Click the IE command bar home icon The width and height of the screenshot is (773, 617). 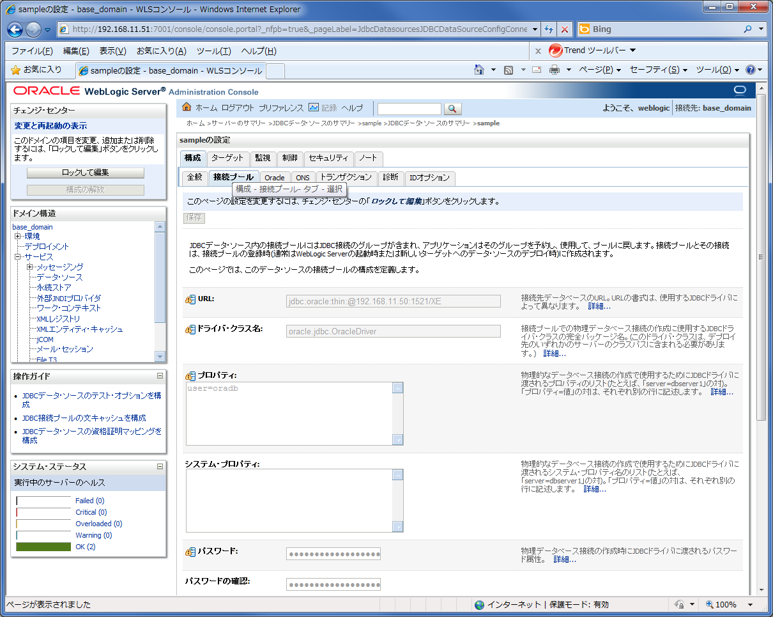pyautogui.click(x=479, y=70)
